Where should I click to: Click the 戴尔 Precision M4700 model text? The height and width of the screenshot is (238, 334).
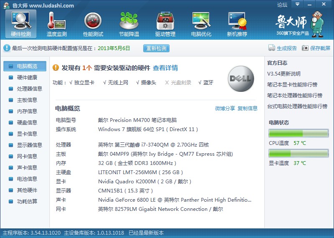(x=137, y=120)
